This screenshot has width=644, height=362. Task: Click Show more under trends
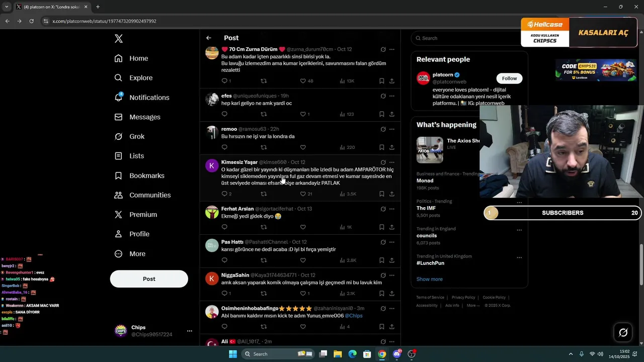point(430,279)
